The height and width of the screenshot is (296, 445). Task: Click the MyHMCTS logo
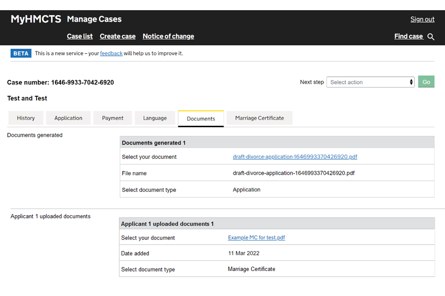click(36, 19)
